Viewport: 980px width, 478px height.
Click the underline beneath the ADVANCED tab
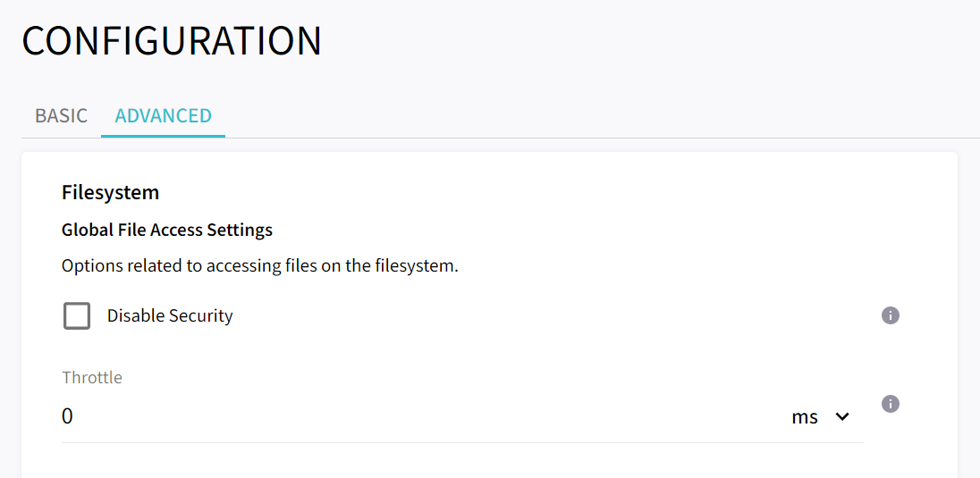point(163,136)
